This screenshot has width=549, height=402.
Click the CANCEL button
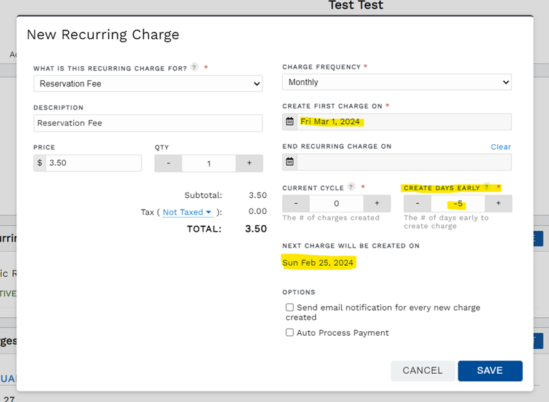tap(422, 371)
